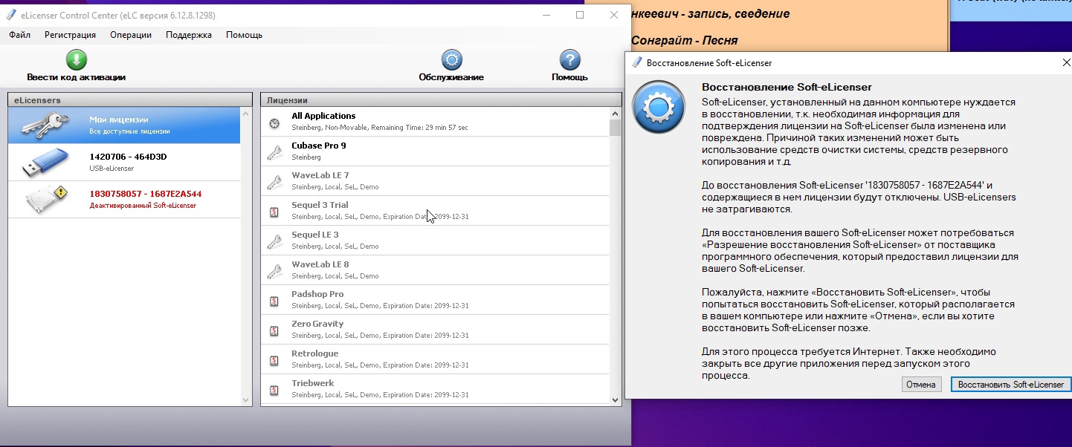Click the Ввести код активации label
Image resolution: width=1072 pixels, height=447 pixels.
pyautogui.click(x=76, y=77)
